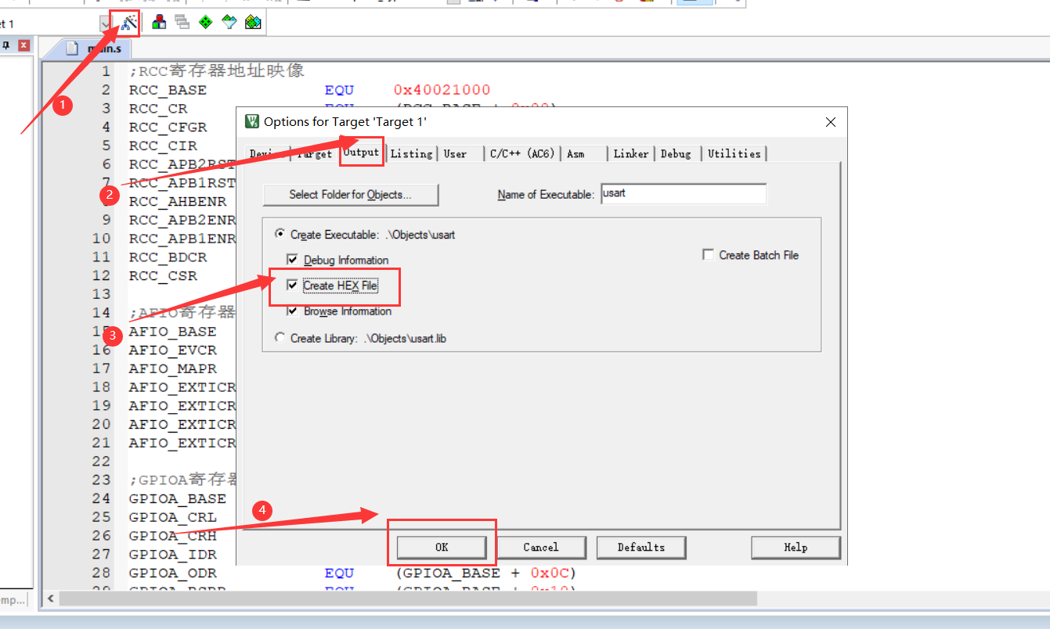Screen dimensions: 1050x629
Task: Click RCC_APB2ENR on line 9
Action: pyautogui.click(x=182, y=221)
